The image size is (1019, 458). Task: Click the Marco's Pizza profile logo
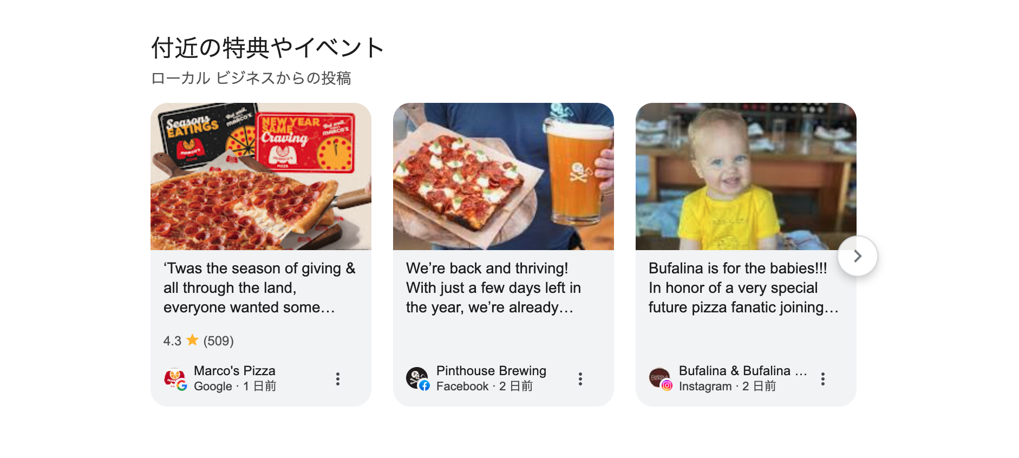coord(175,378)
